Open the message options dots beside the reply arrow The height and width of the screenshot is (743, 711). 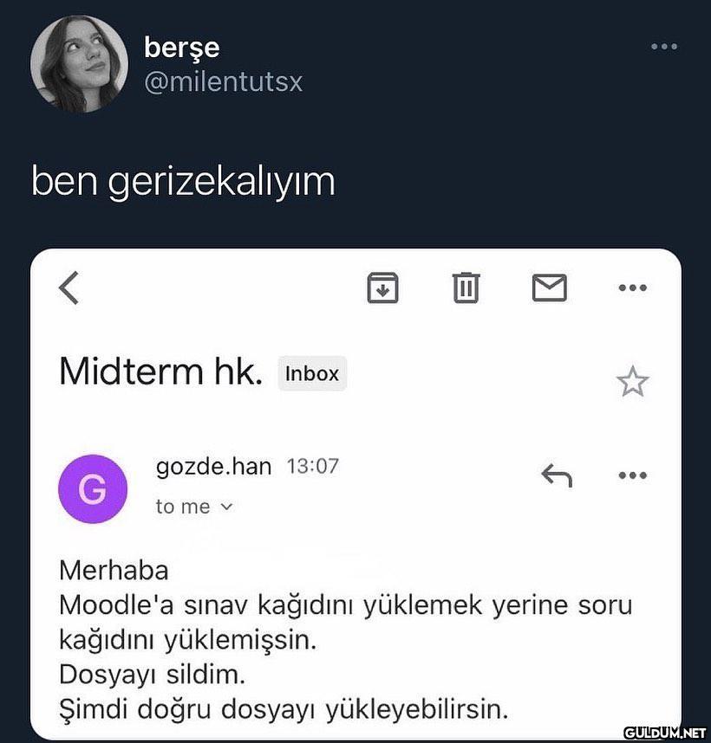632,475
